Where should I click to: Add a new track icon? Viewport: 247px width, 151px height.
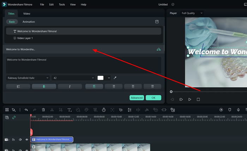[x=7, y=117]
